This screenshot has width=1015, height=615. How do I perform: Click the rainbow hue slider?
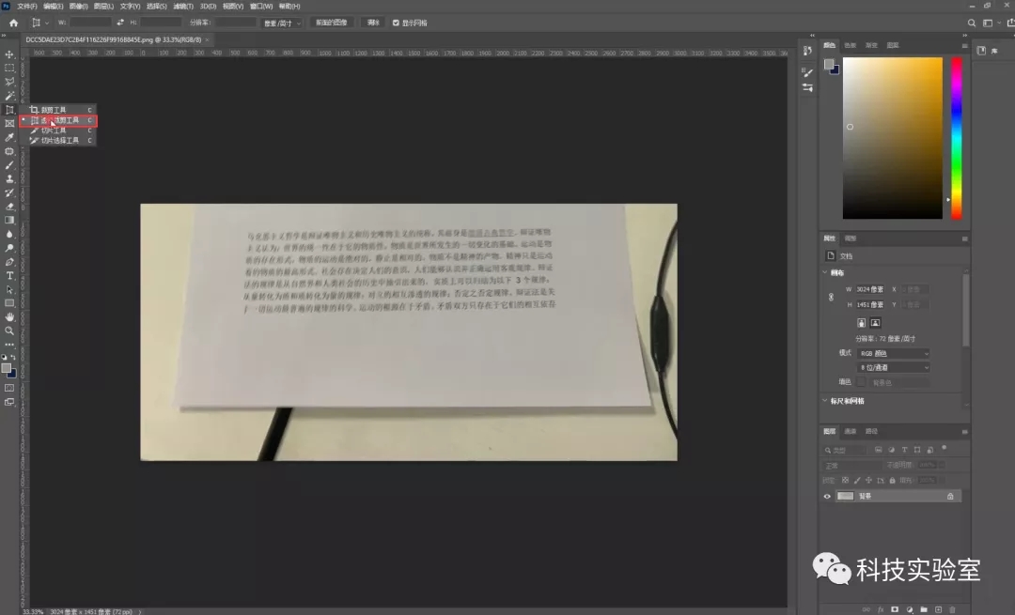tap(956, 138)
